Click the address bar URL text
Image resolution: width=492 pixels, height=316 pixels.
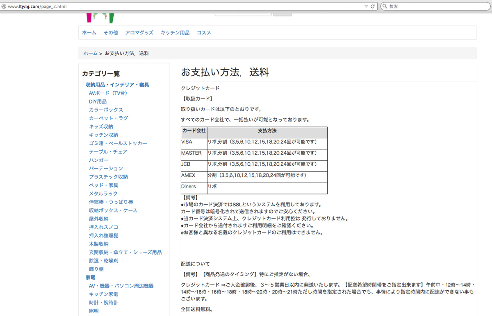[37, 7]
